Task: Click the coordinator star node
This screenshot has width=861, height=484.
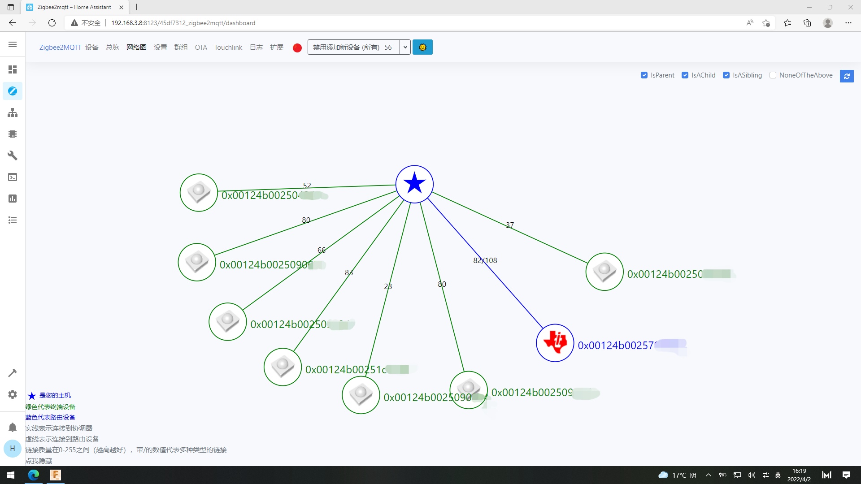Action: coord(414,184)
